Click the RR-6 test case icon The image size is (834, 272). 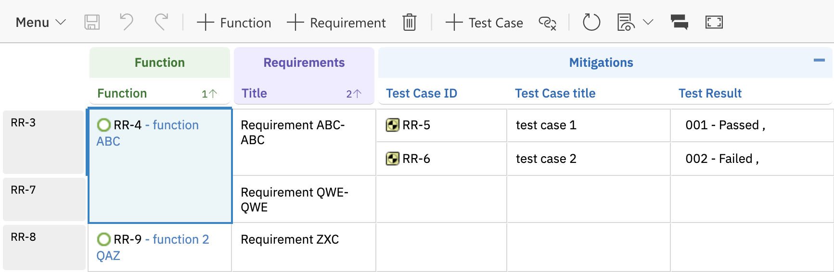pos(393,159)
